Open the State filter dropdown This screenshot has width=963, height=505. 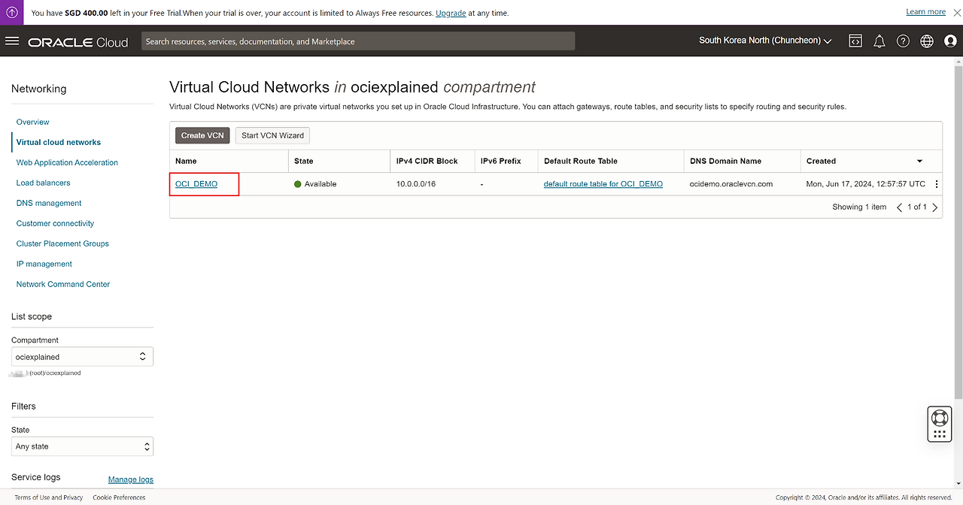point(82,446)
